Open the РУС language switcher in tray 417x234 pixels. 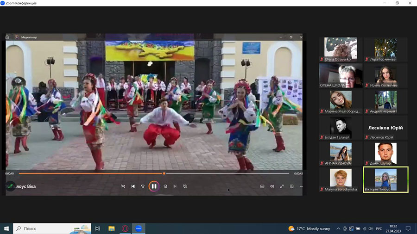pyautogui.click(x=379, y=228)
